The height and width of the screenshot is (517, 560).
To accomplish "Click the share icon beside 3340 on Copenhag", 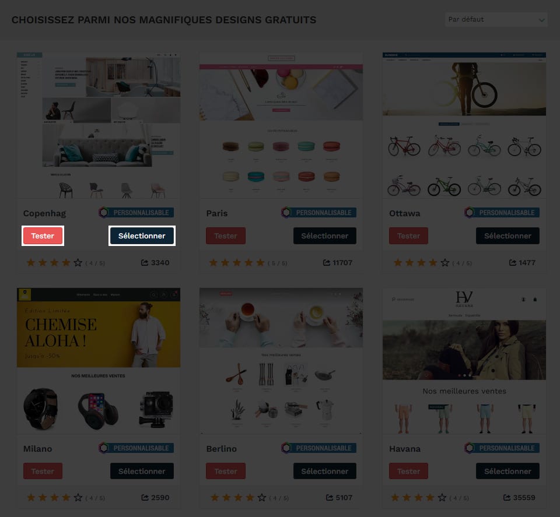I will pos(145,263).
